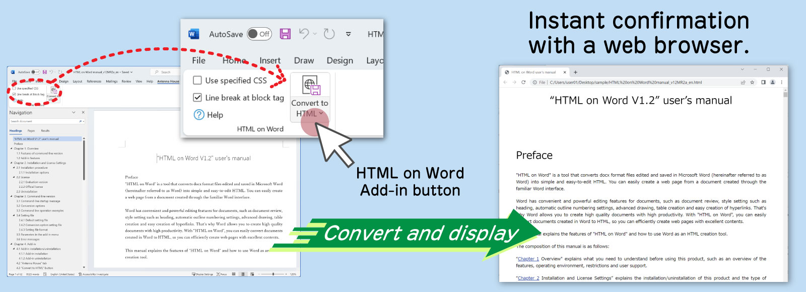Image resolution: width=806 pixels, height=292 pixels.
Task: Open a new browser tab with plus
Action: [575, 72]
